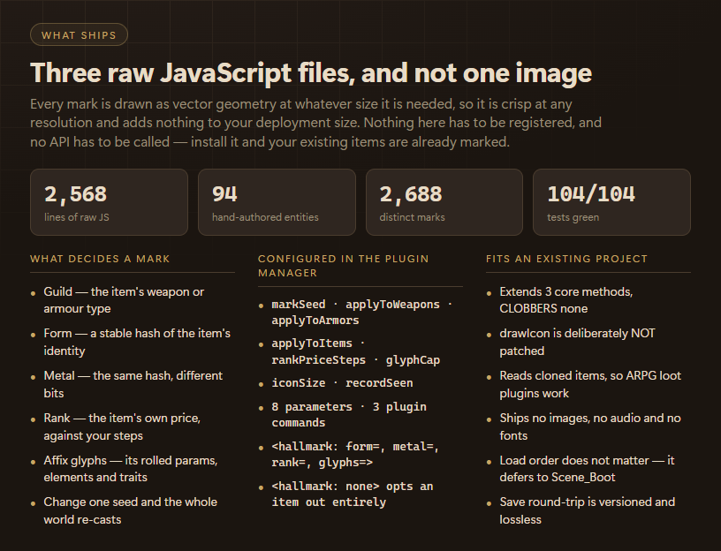This screenshot has width=721, height=551.
Task: Select the '104/104 tests green' card
Action: click(611, 202)
